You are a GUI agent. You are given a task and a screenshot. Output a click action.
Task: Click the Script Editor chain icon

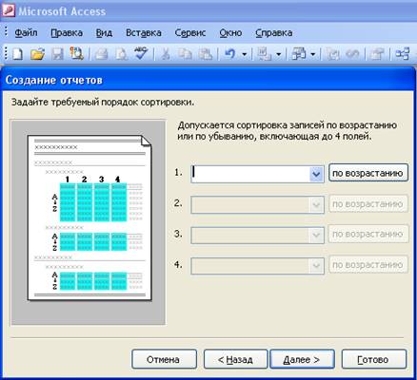(x=352, y=54)
